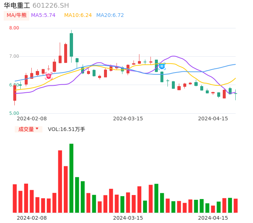Click the pink bull market marker icon
253x223 pixels.
click(49, 76)
